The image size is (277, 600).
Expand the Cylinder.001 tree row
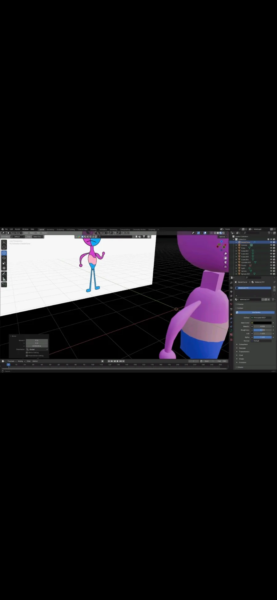pyautogui.click(x=236, y=262)
